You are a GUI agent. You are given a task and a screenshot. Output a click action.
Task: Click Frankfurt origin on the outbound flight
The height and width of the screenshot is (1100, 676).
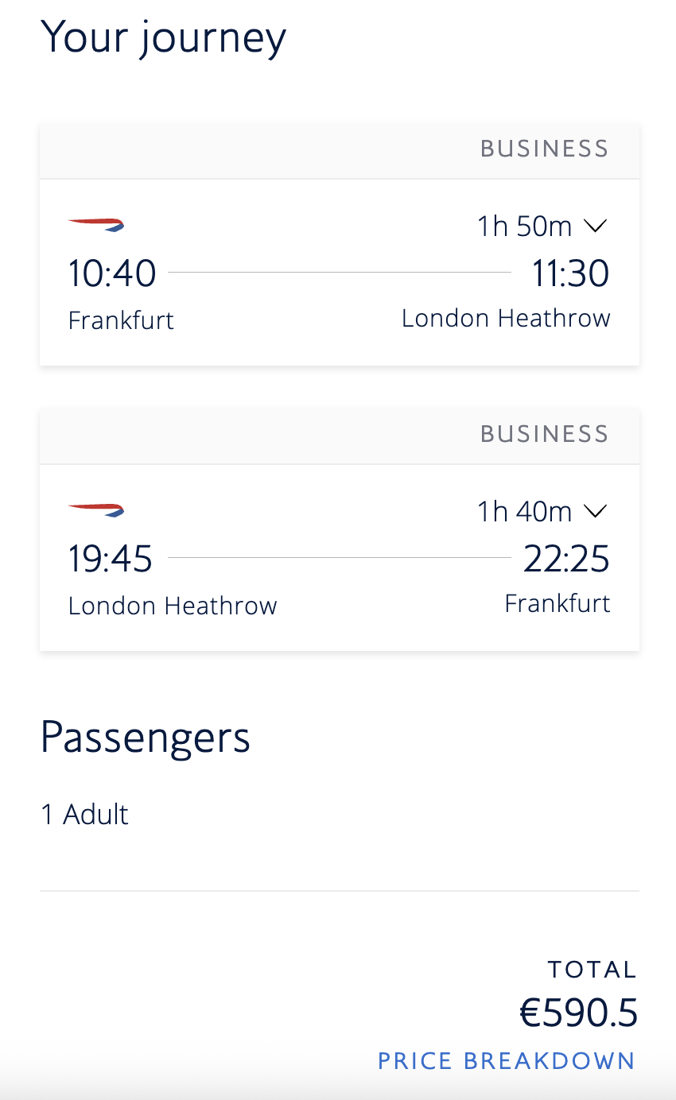(121, 320)
